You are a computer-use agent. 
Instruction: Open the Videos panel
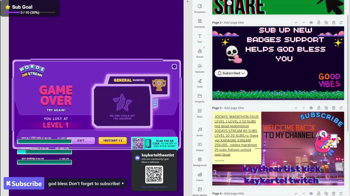(200, 147)
